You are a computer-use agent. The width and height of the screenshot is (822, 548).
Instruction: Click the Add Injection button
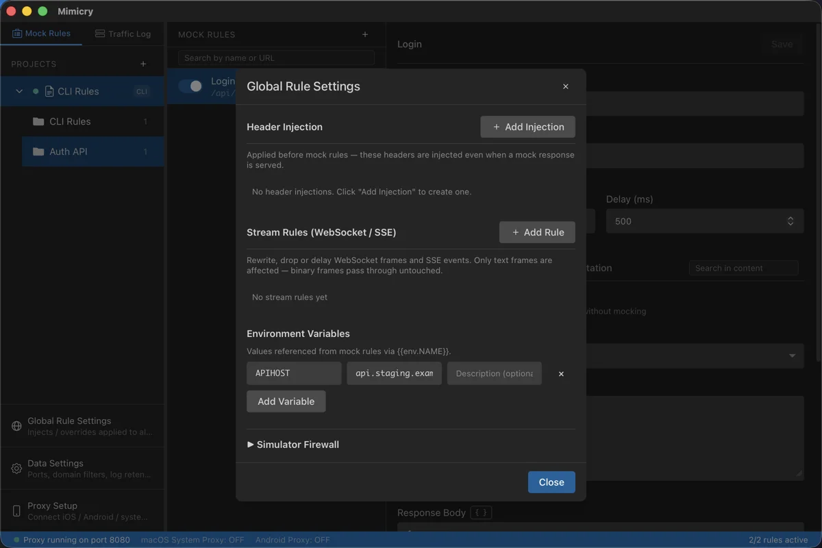point(527,127)
